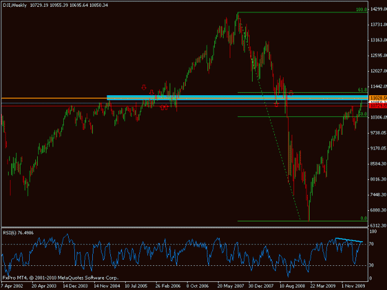This screenshot has height=290, width=387.
Task: Click the 14 Dec 2003 date label
Action: click(76, 286)
